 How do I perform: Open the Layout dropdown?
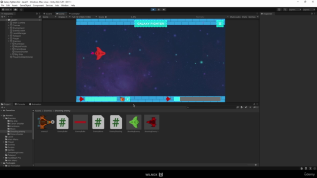309,9
